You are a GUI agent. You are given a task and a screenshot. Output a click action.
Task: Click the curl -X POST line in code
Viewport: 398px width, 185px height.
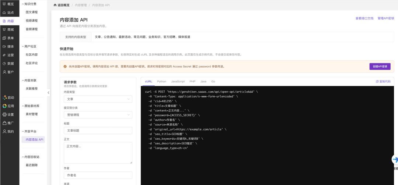pos(201,92)
